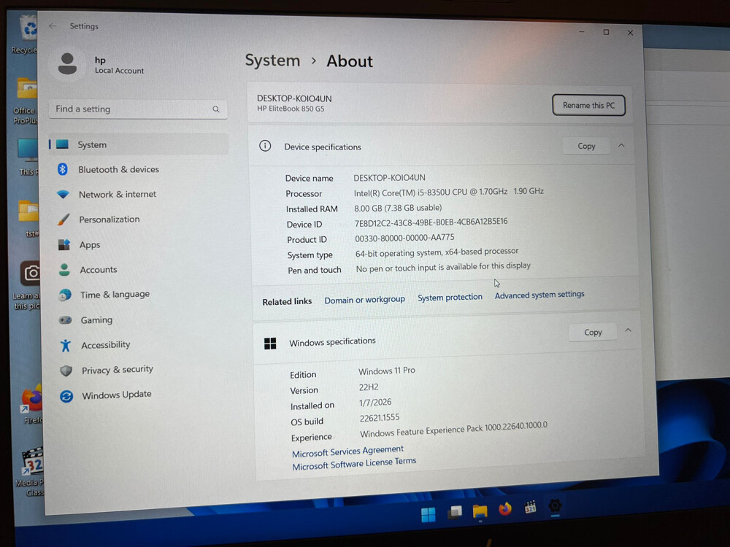The height and width of the screenshot is (547, 730).
Task: Open File Explorer from the taskbar
Action: [480, 511]
